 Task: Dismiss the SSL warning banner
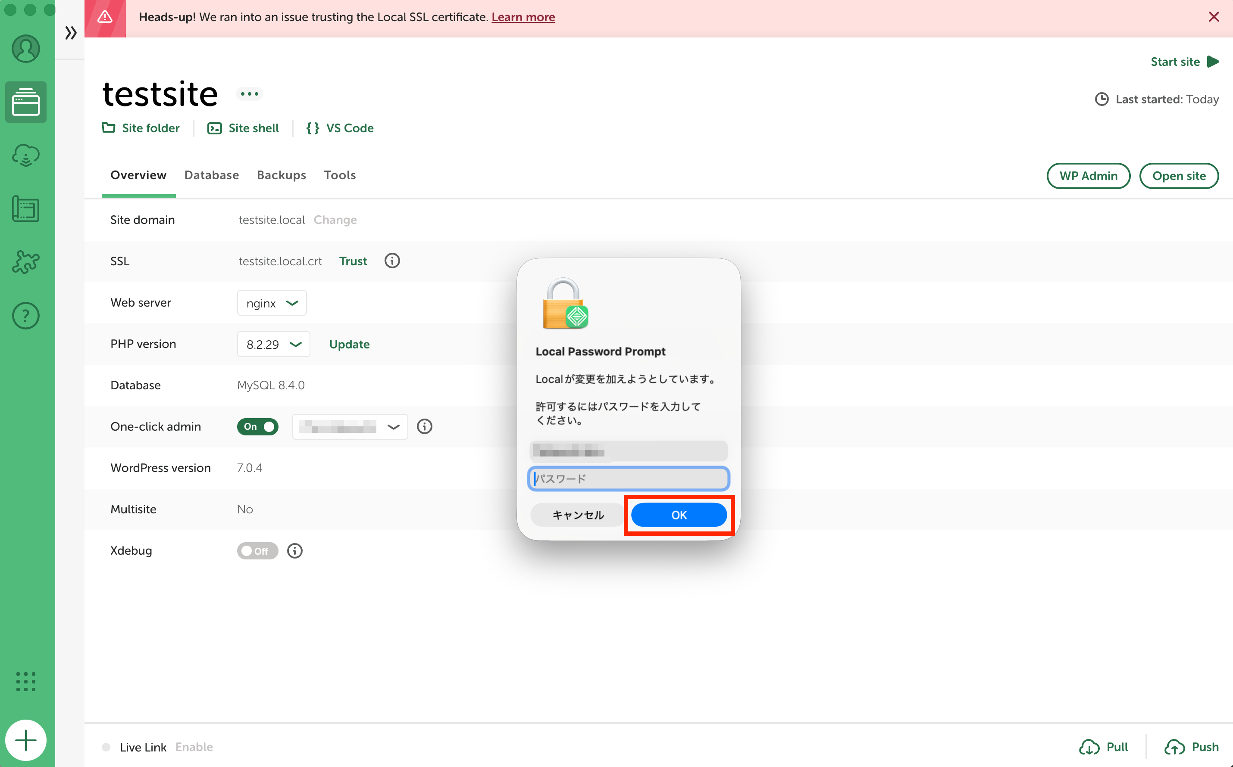[x=1214, y=17]
